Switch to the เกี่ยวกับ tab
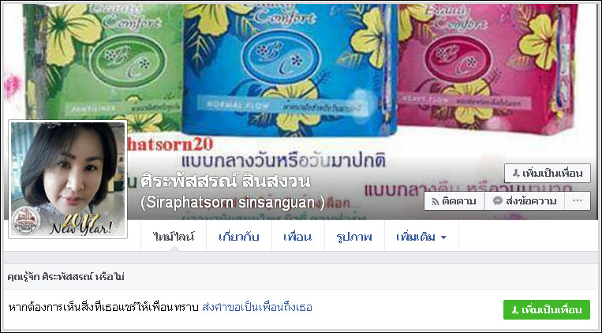The image size is (602, 333). (239, 237)
